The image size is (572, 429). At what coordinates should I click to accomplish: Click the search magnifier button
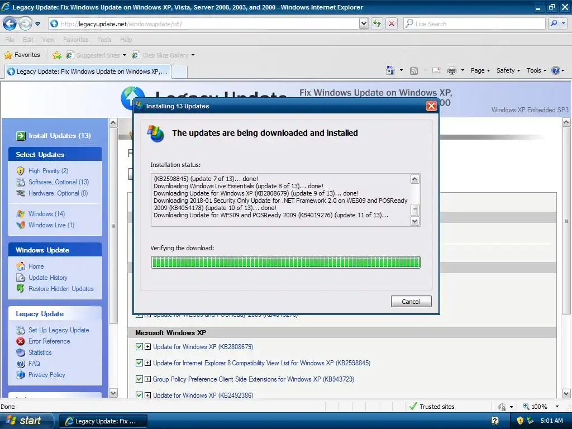(x=554, y=23)
